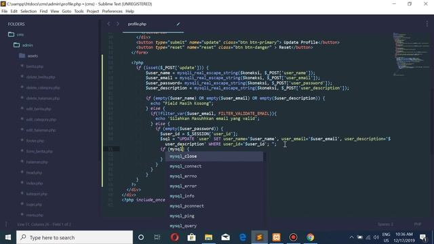The height and width of the screenshot is (244, 434).
Task: Open Microsoft Edge from taskbar
Action: pos(243,237)
